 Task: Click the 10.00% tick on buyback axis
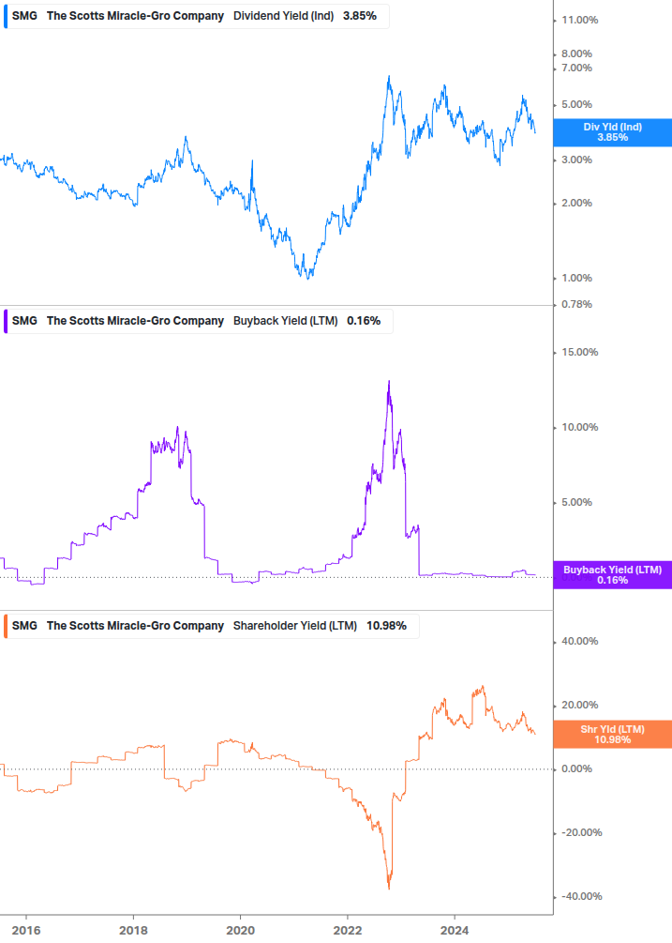pyautogui.click(x=579, y=428)
